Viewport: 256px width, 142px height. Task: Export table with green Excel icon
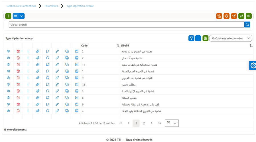(x=205, y=38)
